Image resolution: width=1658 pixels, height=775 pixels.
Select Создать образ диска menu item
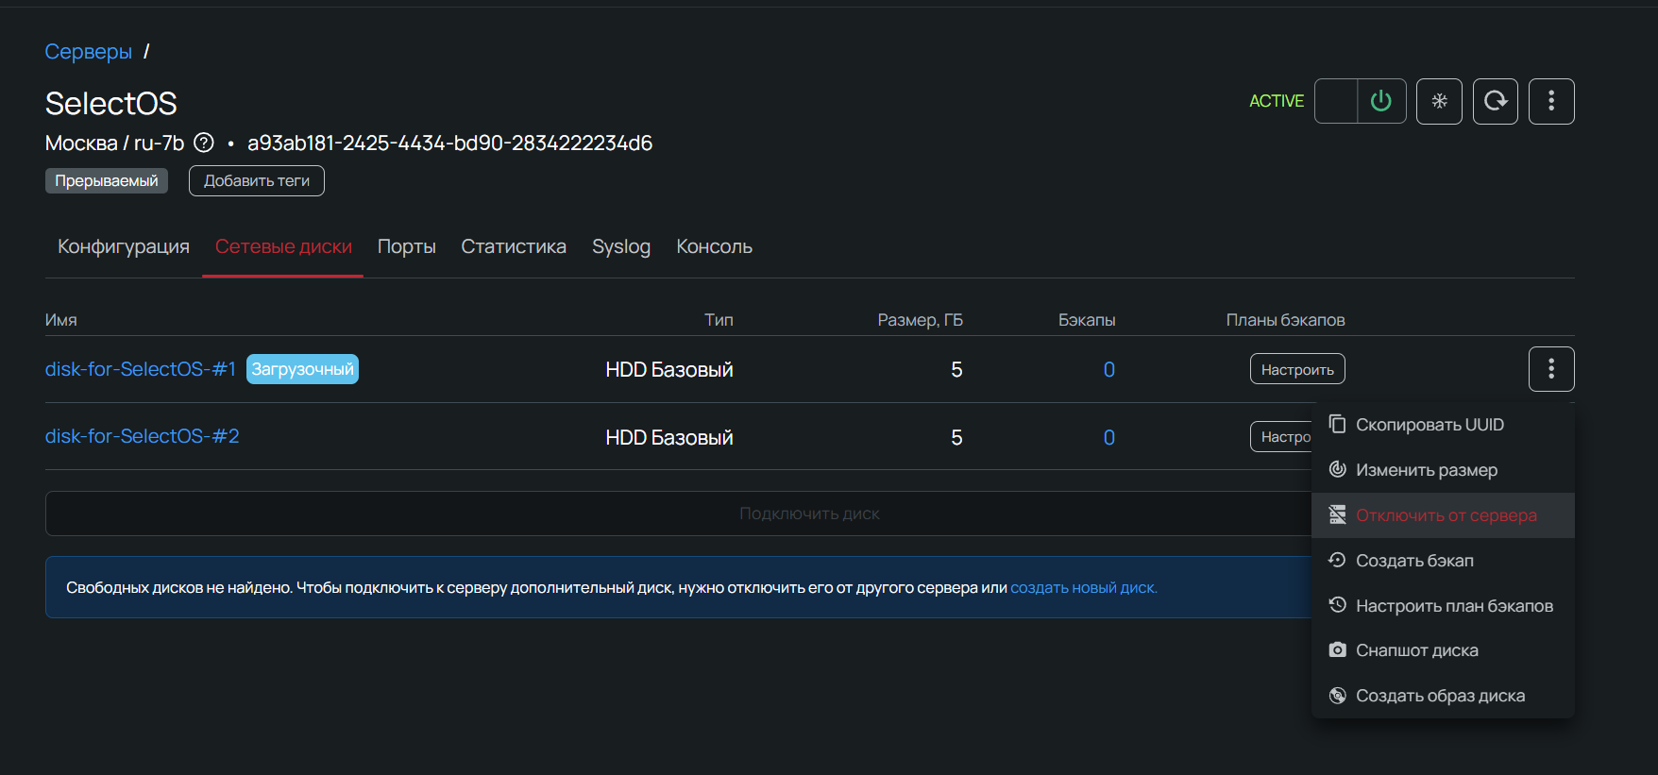click(x=1440, y=696)
